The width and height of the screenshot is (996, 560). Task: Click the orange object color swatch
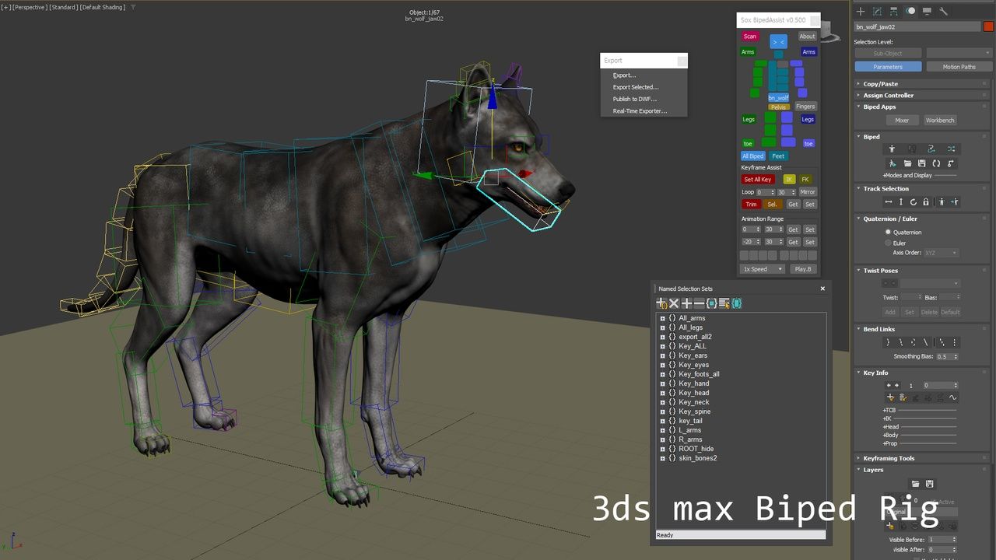(988, 26)
